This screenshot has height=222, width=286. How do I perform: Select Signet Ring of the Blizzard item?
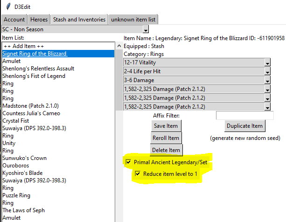click(58, 54)
